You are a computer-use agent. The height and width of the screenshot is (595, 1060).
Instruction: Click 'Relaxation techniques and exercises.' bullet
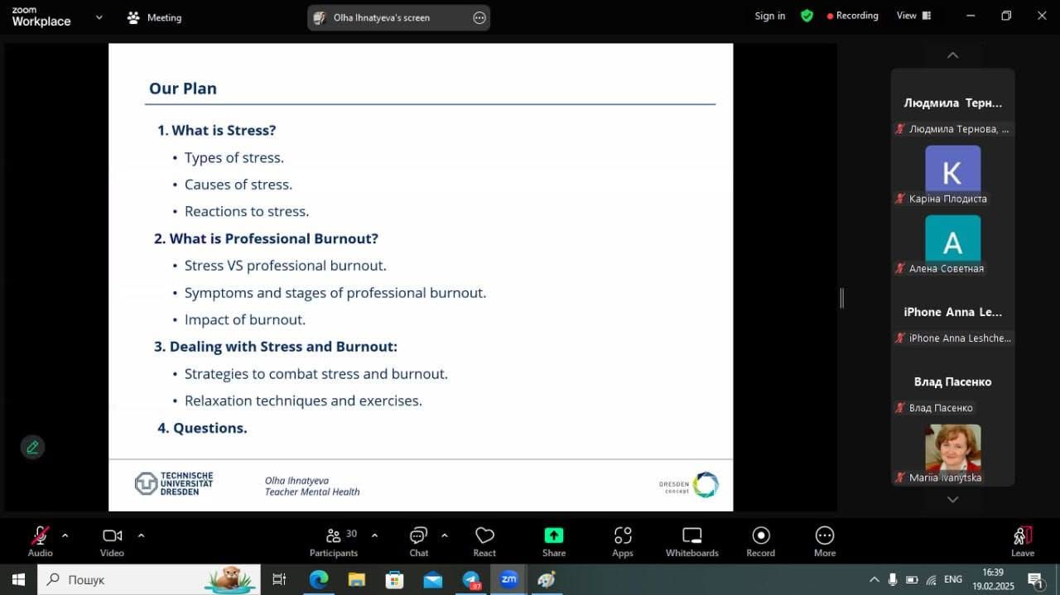(x=303, y=401)
